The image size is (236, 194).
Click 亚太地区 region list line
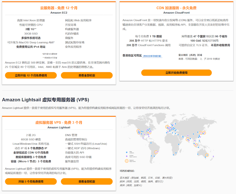pos(146,178)
